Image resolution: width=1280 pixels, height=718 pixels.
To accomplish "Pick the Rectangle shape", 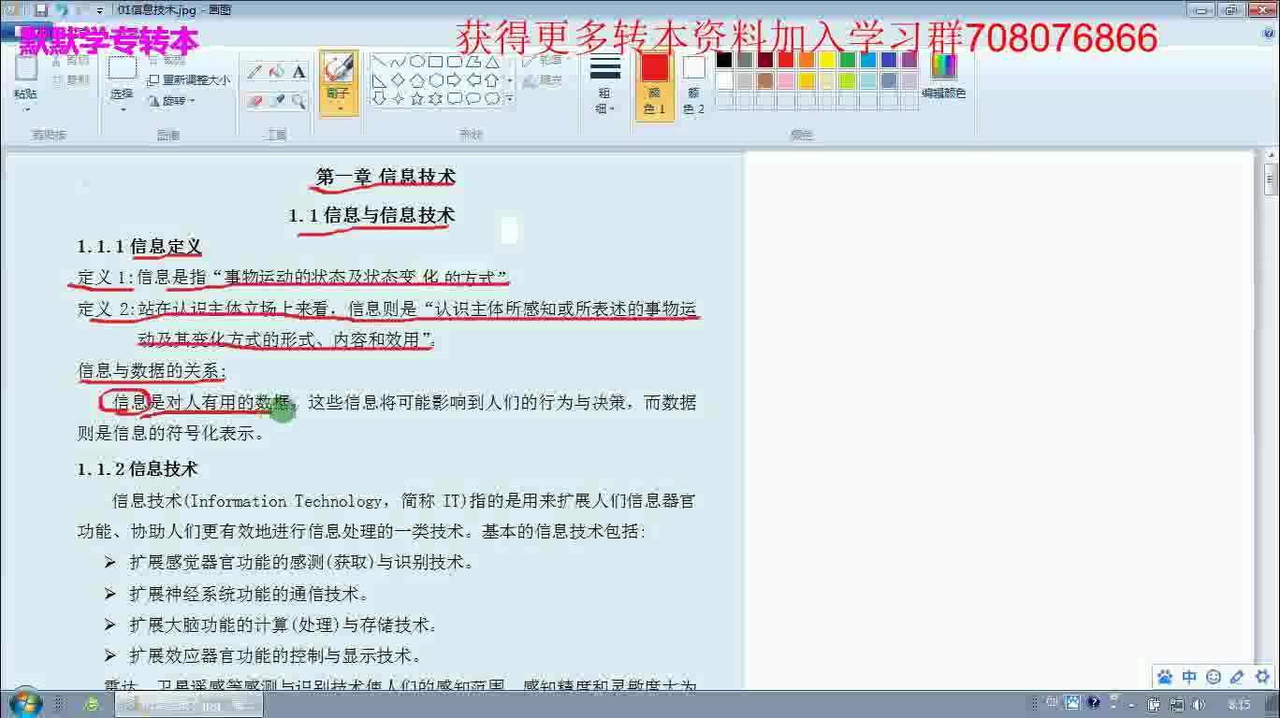I will [435, 62].
